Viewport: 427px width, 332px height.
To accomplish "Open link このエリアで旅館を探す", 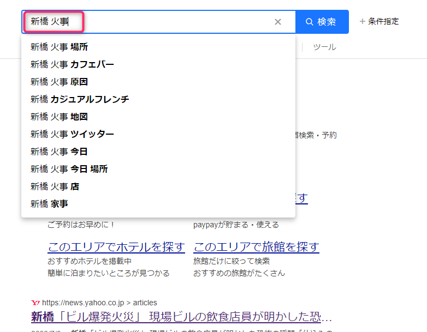I will pos(256,247).
